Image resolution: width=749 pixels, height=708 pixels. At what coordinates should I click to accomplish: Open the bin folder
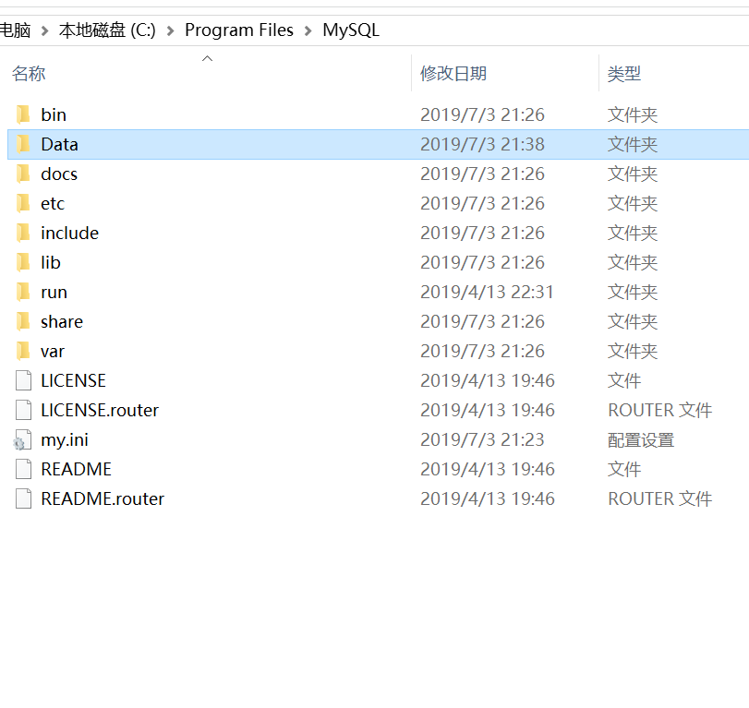tap(53, 114)
